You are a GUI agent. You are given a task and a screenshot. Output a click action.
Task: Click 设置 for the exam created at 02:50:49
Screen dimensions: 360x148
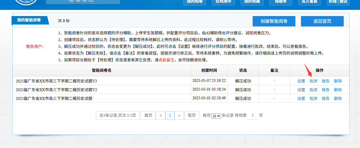click(x=301, y=98)
